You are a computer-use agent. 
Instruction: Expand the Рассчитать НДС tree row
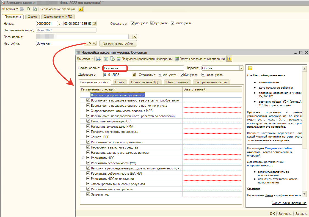click(x=83, y=158)
